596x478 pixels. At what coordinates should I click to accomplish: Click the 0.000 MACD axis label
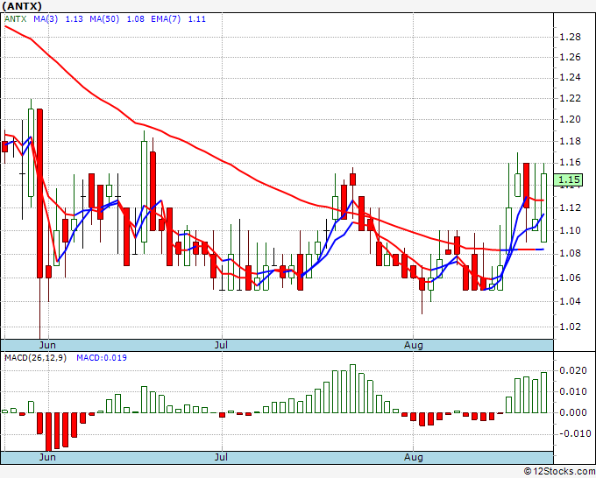[x=573, y=412]
